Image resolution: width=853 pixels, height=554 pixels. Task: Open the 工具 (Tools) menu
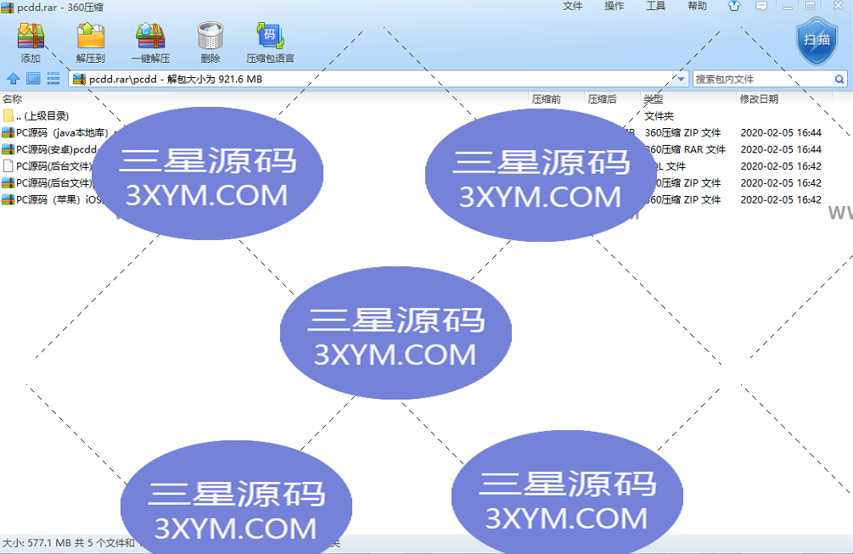click(x=656, y=7)
